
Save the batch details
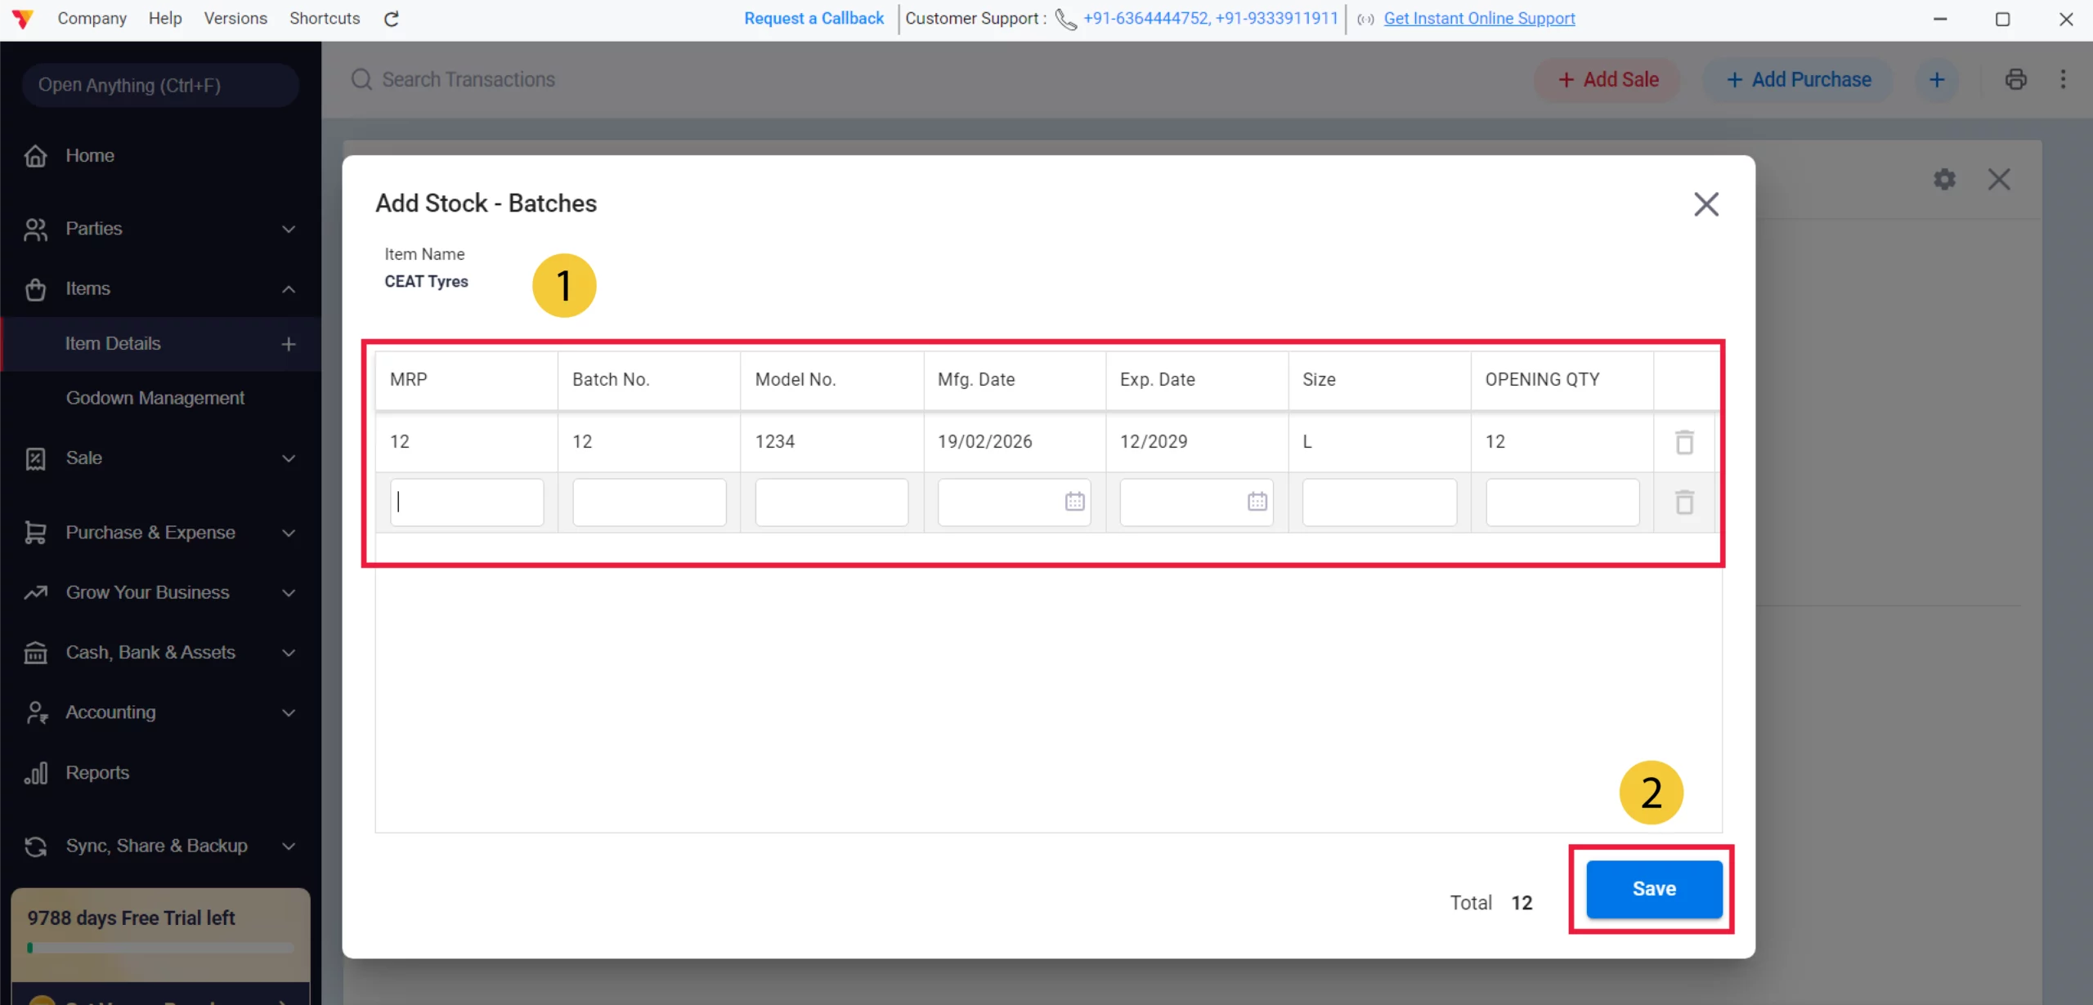1653,888
